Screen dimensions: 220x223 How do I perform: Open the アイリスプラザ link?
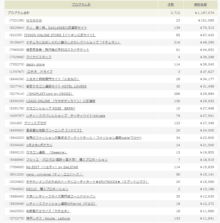35,123
